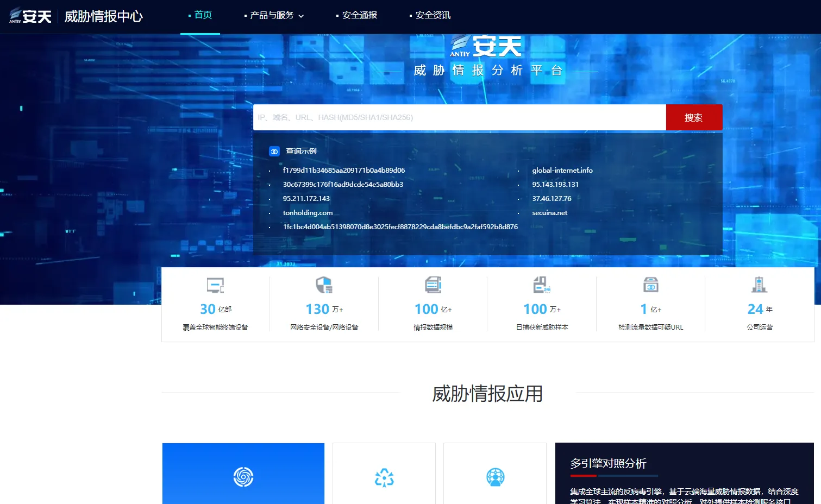Click the 威胁情报中心 header title
The height and width of the screenshot is (504, 821).
[x=104, y=16]
